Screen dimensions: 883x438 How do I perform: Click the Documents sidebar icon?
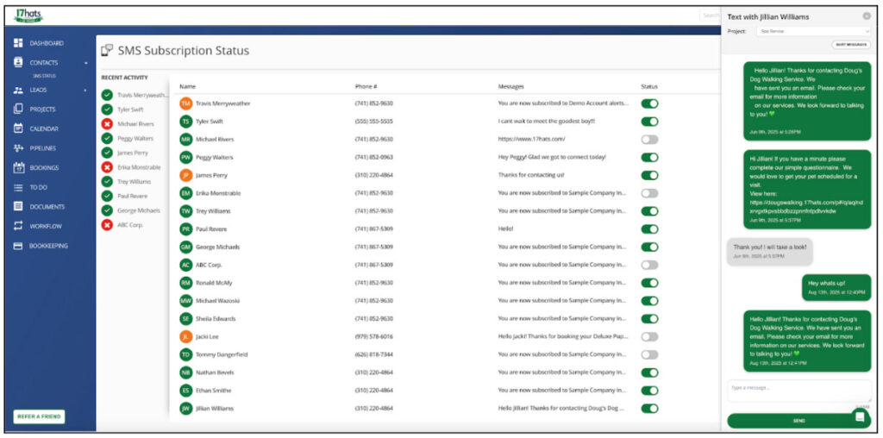[18, 206]
